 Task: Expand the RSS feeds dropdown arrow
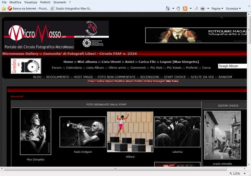point(190,8)
